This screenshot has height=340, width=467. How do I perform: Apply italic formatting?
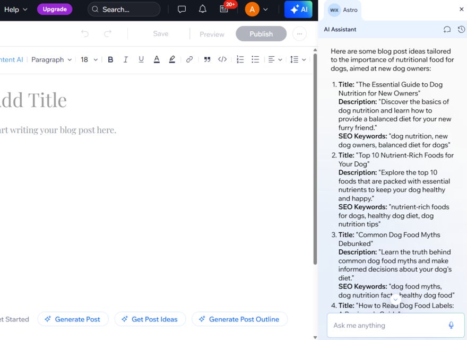pyautogui.click(x=126, y=59)
